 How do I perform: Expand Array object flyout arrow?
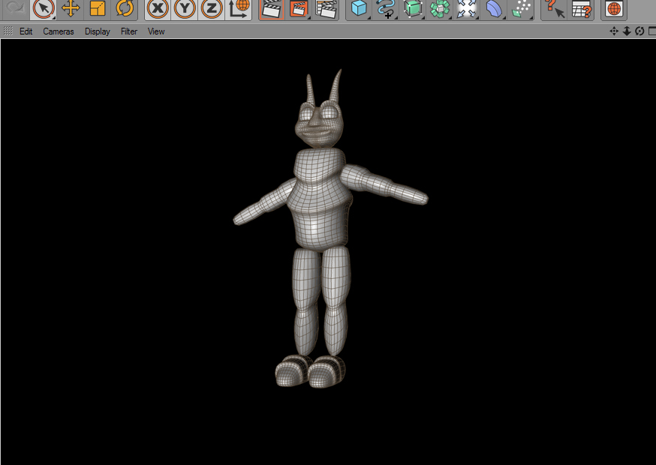[x=450, y=17]
